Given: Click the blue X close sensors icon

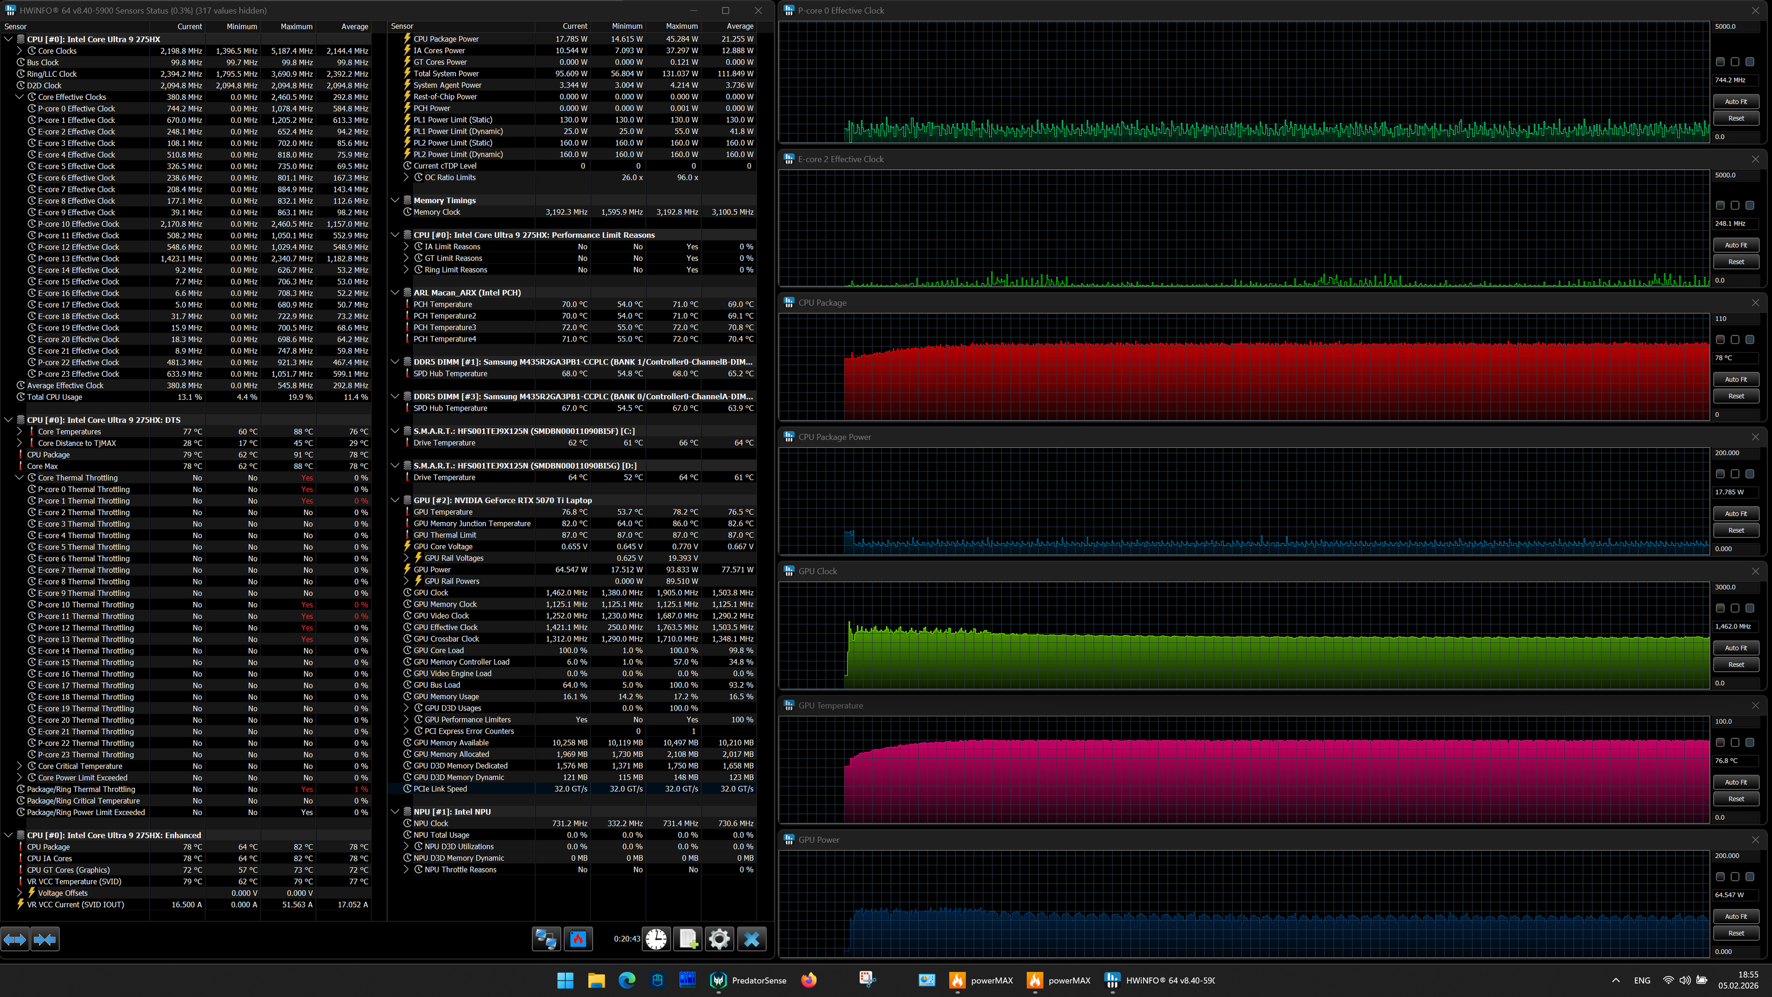Looking at the screenshot, I should click(x=752, y=939).
